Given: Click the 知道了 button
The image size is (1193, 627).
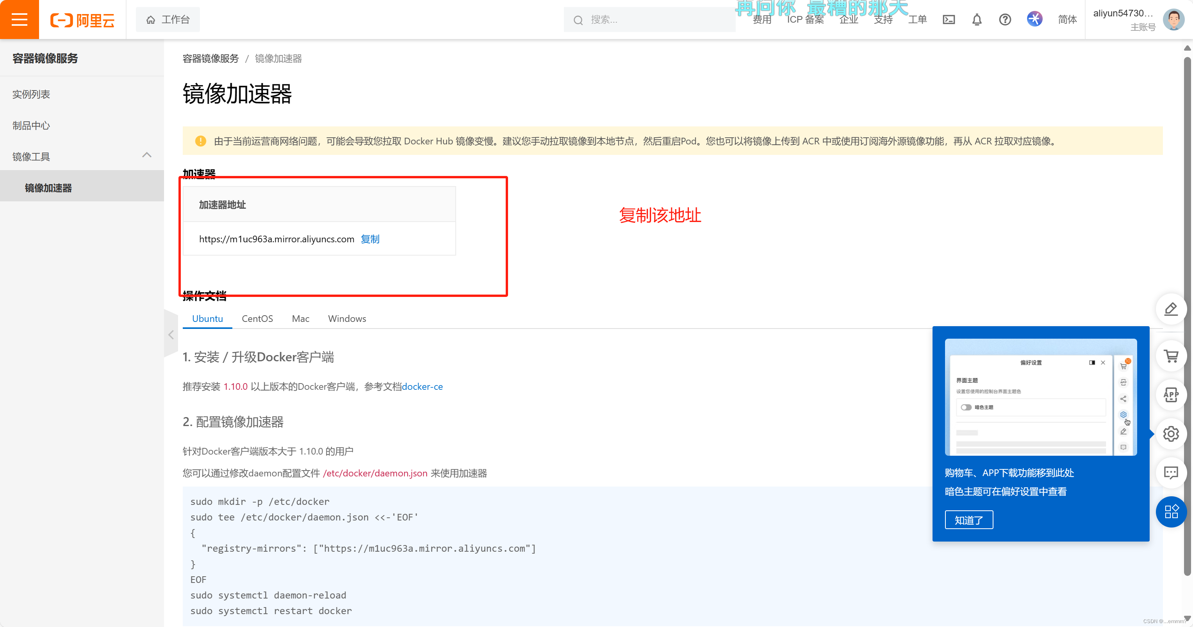Looking at the screenshot, I should [x=969, y=520].
